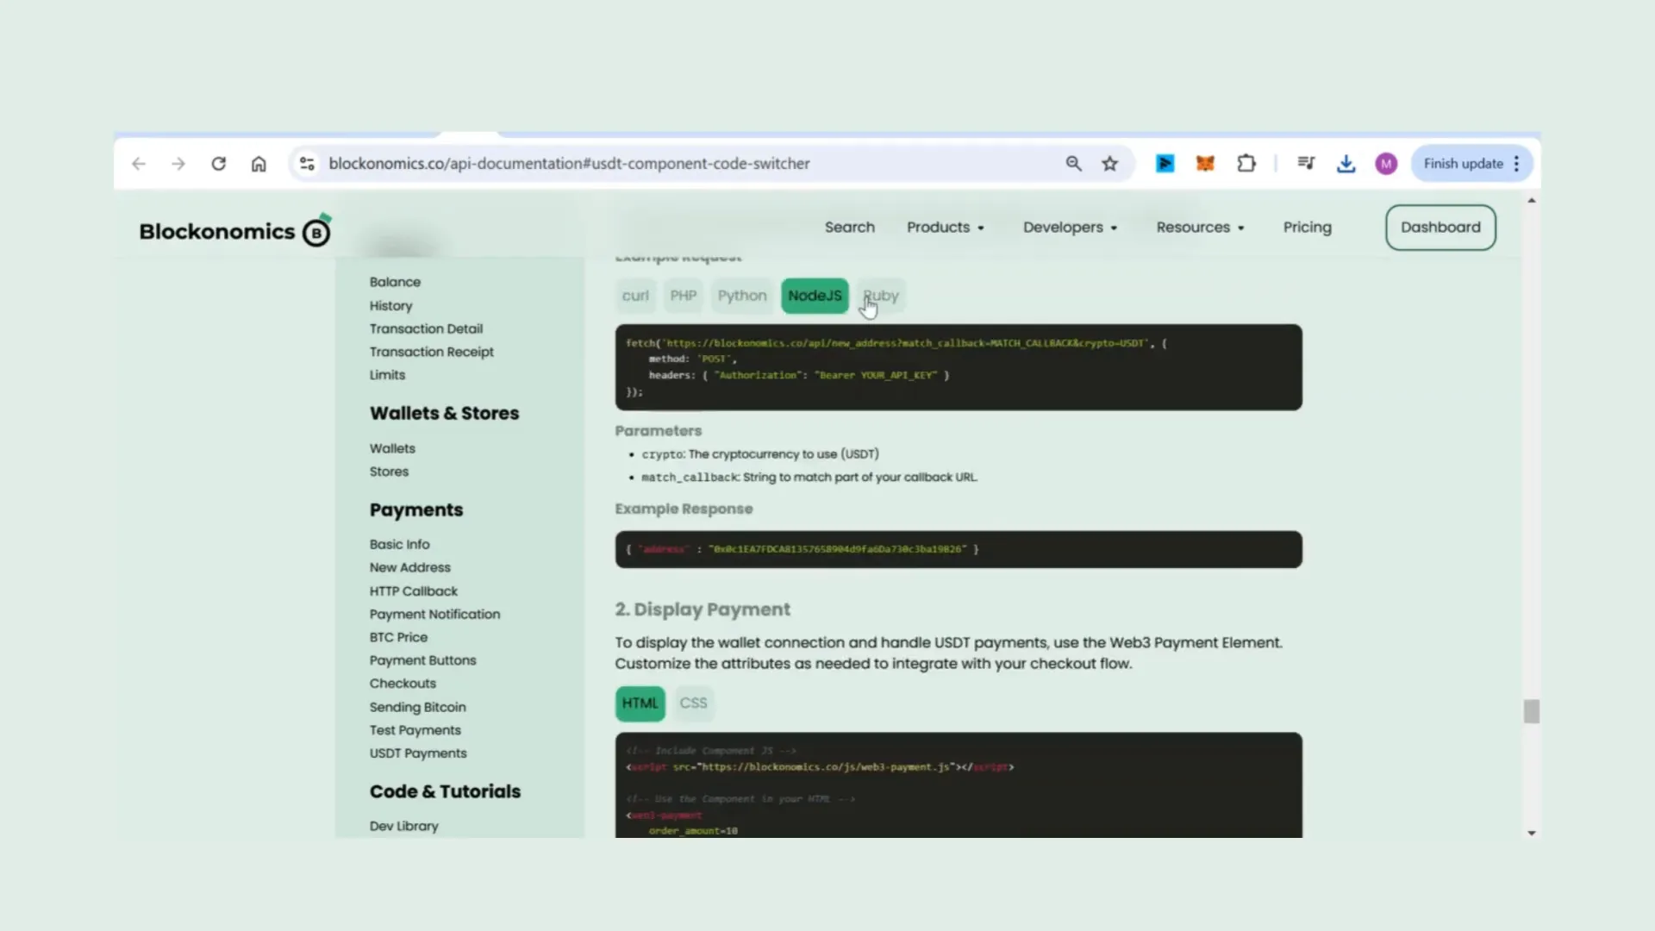Open Wallets sidebar link
This screenshot has height=931, width=1655.
pyautogui.click(x=392, y=448)
